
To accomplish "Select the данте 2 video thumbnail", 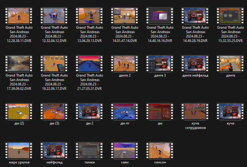I will tap(125, 64).
